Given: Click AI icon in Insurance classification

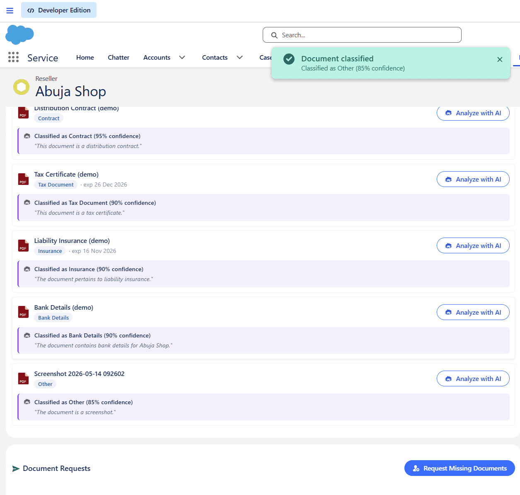Looking at the screenshot, I should point(27,269).
